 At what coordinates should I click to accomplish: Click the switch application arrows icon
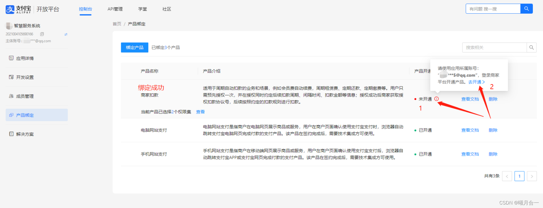tap(66, 34)
